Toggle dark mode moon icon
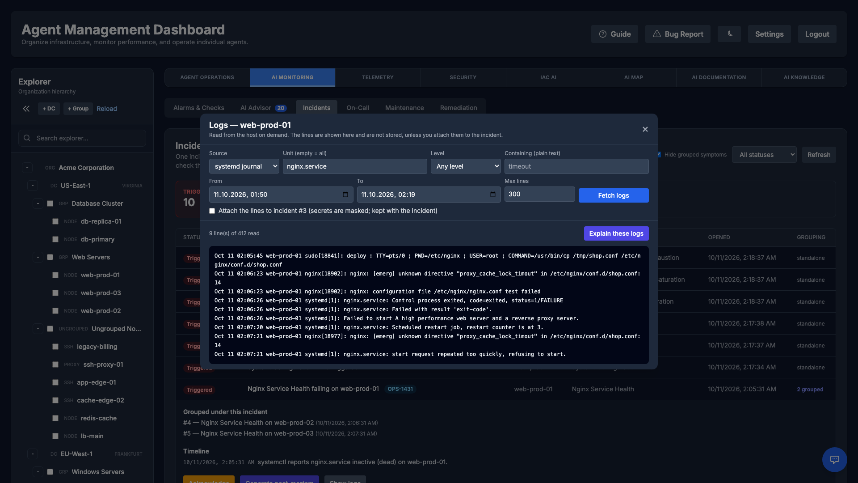 pos(729,34)
